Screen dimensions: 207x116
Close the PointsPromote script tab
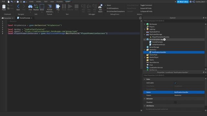32,18
